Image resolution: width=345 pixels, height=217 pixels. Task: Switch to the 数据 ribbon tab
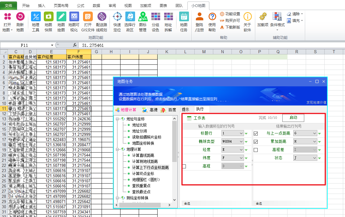[96, 5]
